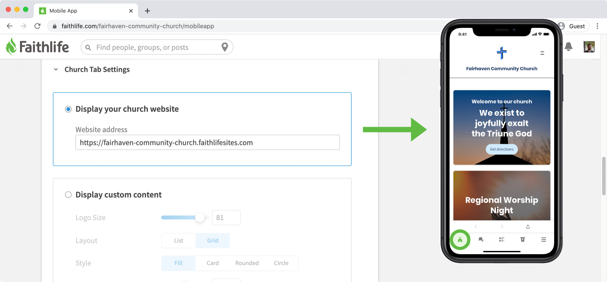Tap the Regional Worship Night card
The height and width of the screenshot is (282, 607).
[502, 196]
